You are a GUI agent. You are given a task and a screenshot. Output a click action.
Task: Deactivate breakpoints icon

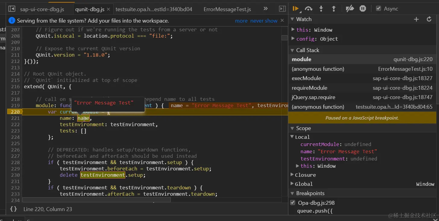pyautogui.click(x=350, y=9)
